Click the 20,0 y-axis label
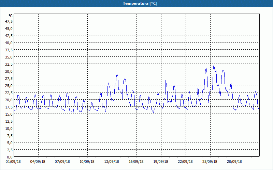The width and height of the screenshot is (273, 170). coord(9,100)
